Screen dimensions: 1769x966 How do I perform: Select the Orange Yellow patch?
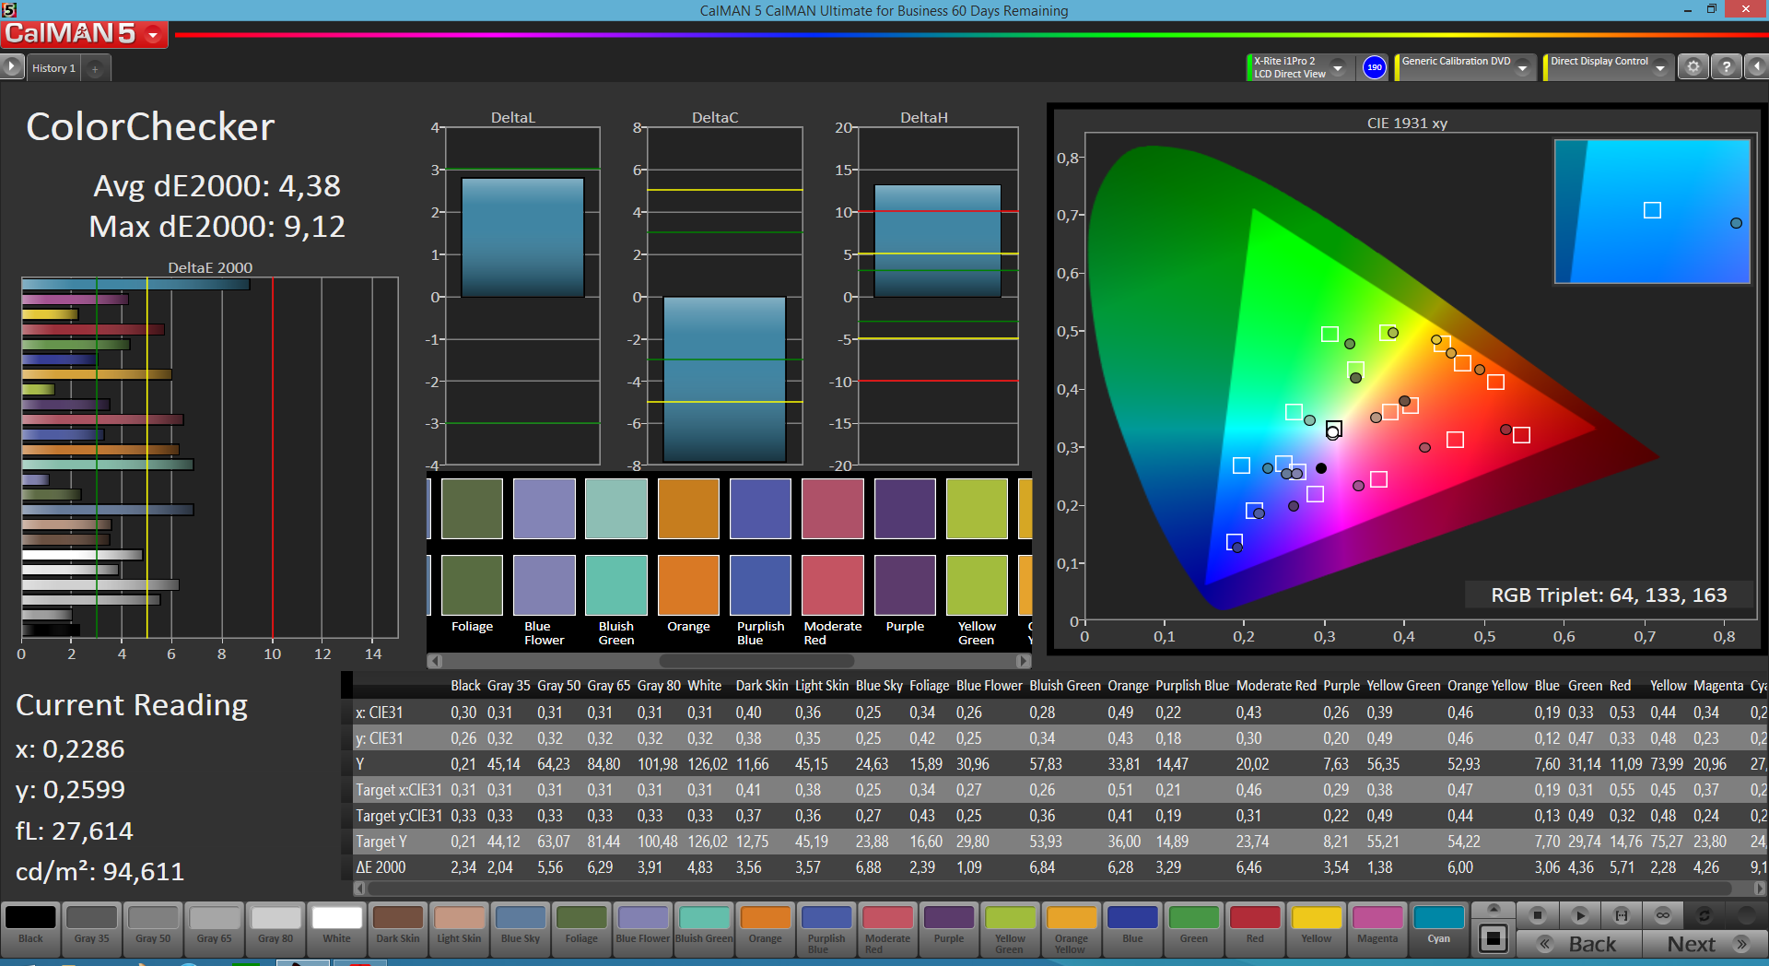(1071, 928)
